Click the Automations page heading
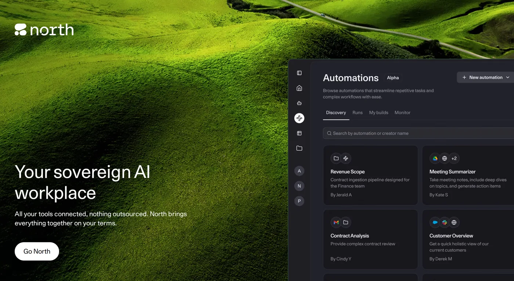This screenshot has width=514, height=281. 351,78
